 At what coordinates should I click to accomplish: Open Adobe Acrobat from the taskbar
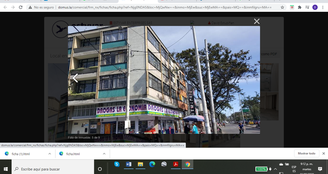tap(176, 164)
